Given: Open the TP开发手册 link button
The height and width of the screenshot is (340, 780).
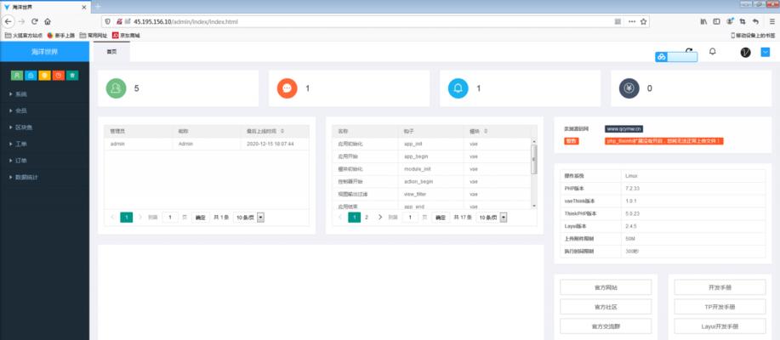Looking at the screenshot, I should pyautogui.click(x=720, y=307).
